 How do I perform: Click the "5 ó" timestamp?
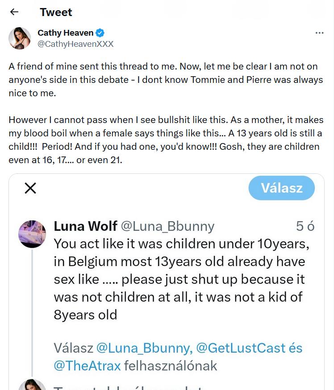[x=305, y=226]
